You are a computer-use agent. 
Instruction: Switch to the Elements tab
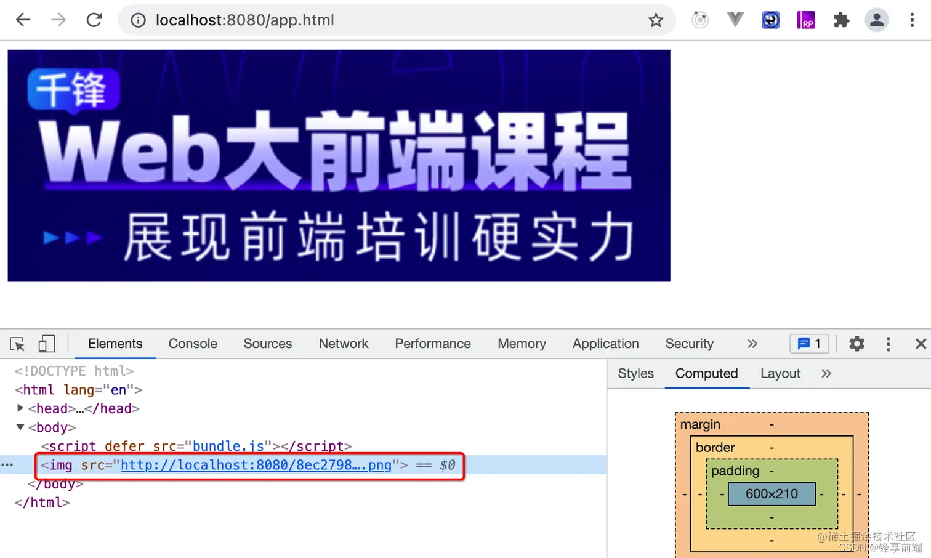pos(115,344)
